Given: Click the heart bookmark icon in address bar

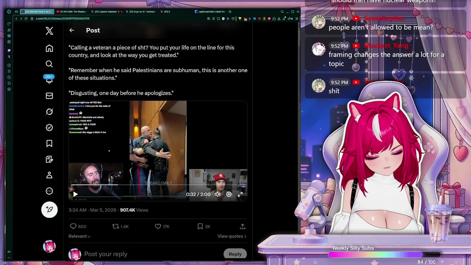Looking at the screenshot, I should click(233, 18).
